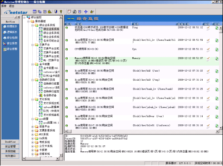Click the blue window-layout toolbar icon

pyautogui.click(x=35, y=11)
